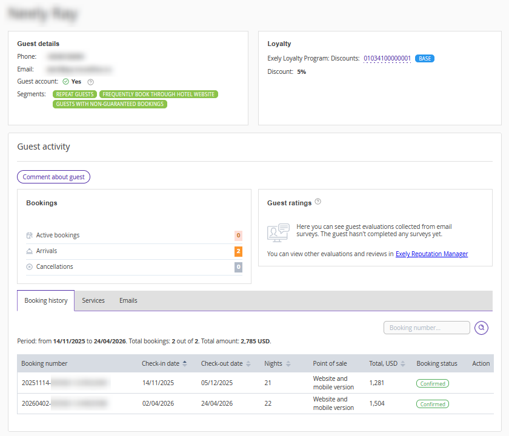The width and height of the screenshot is (509, 436).
Task: Focus the Booking number search field
Action: (427, 328)
